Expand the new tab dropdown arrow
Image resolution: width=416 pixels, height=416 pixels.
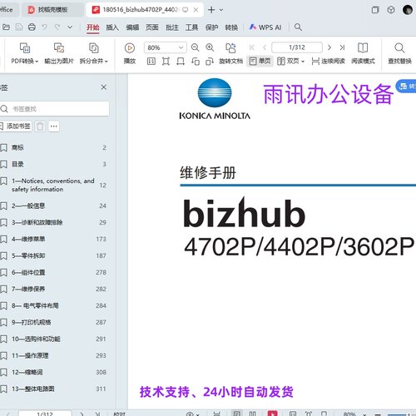221,10
